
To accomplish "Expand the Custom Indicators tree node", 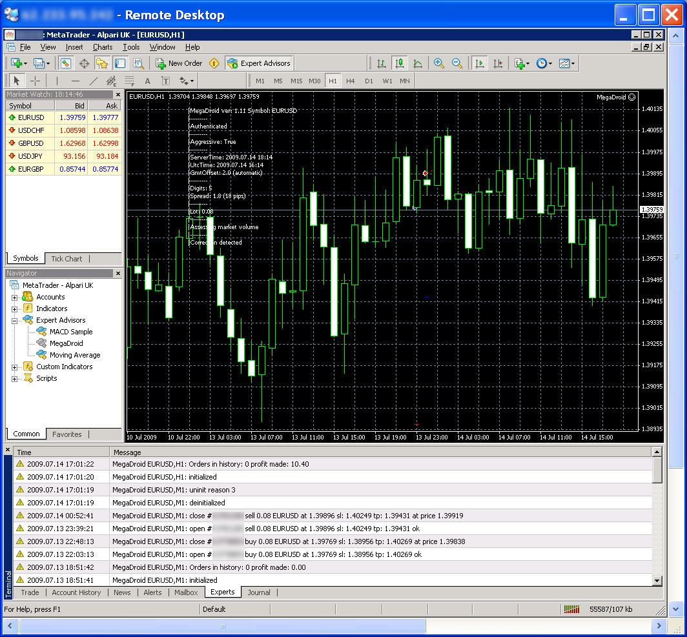I will [x=14, y=367].
